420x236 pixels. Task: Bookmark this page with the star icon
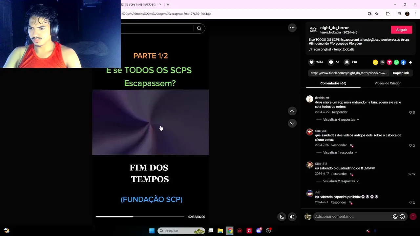click(x=377, y=14)
